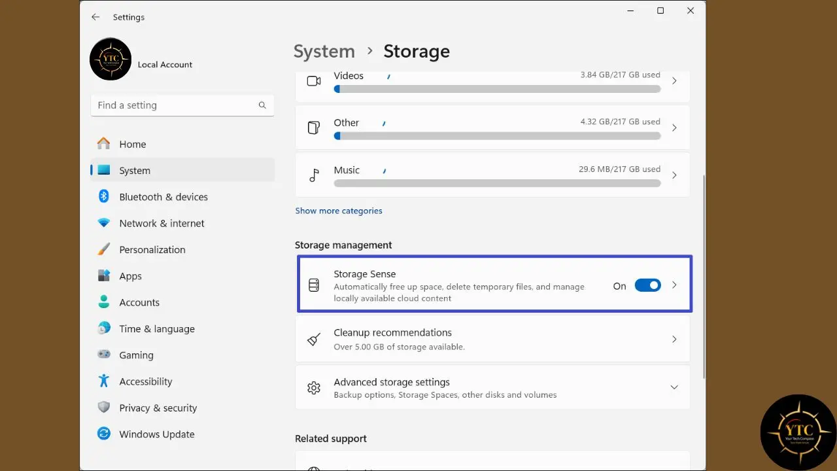Turn off the Storage Sense toggle
This screenshot has height=471, width=837.
648,285
